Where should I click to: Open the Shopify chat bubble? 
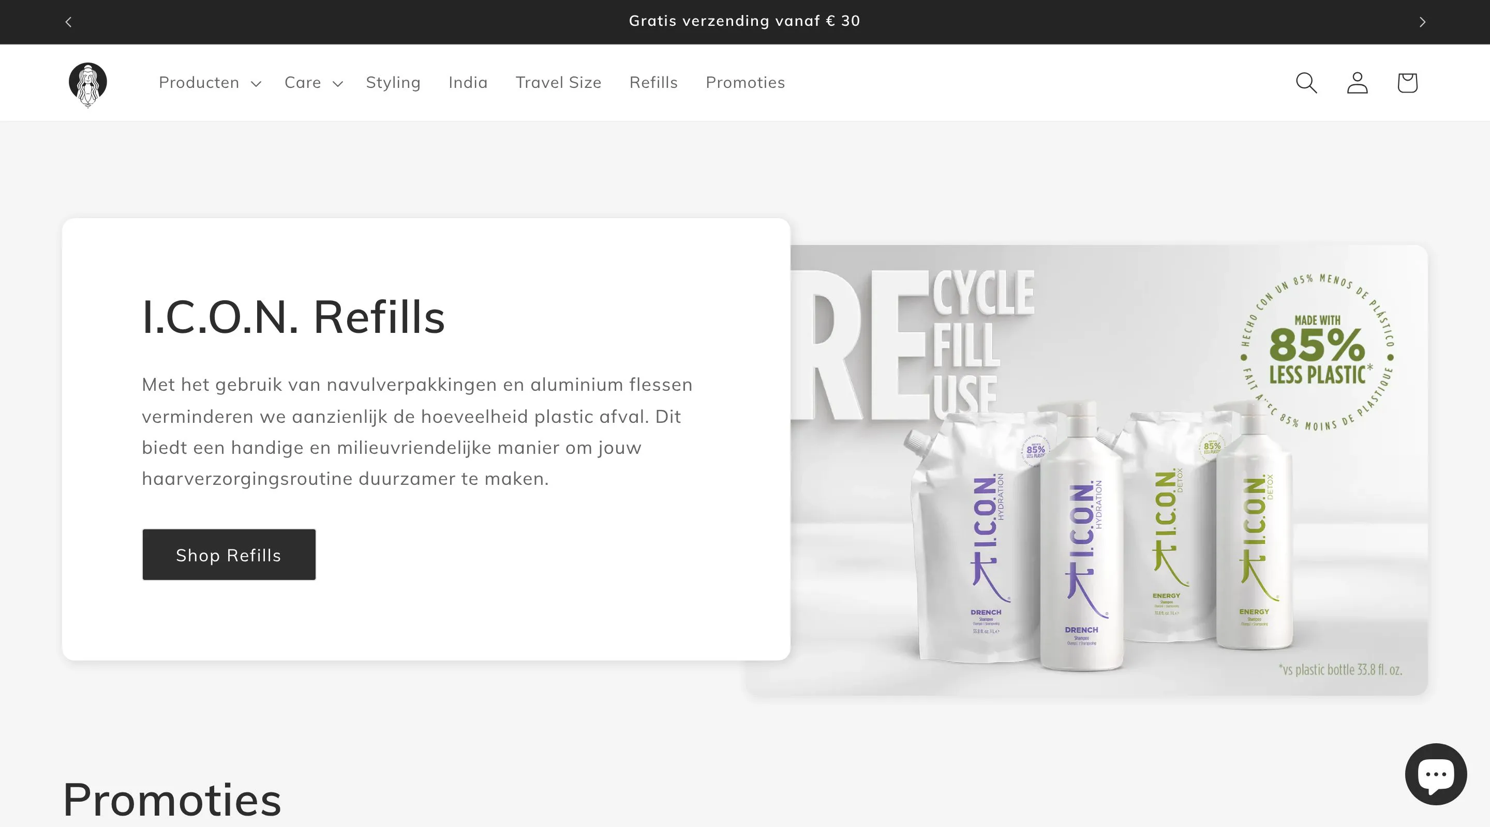tap(1436, 774)
